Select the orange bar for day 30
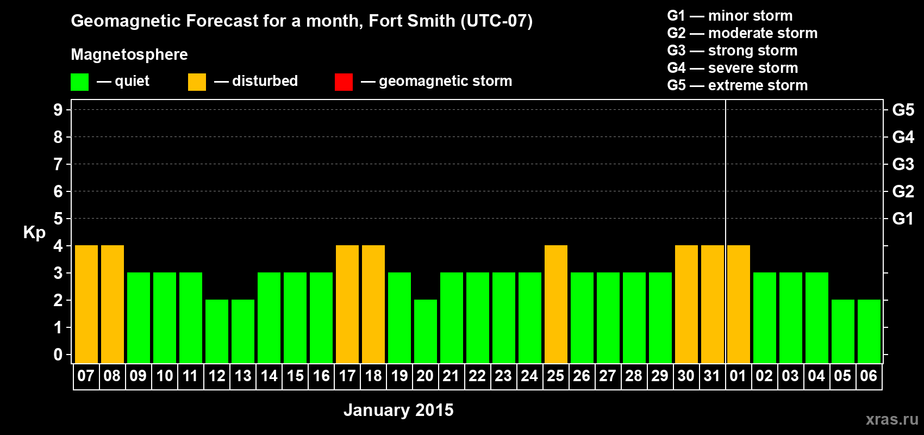Image resolution: width=924 pixels, height=435 pixels. coord(686,304)
